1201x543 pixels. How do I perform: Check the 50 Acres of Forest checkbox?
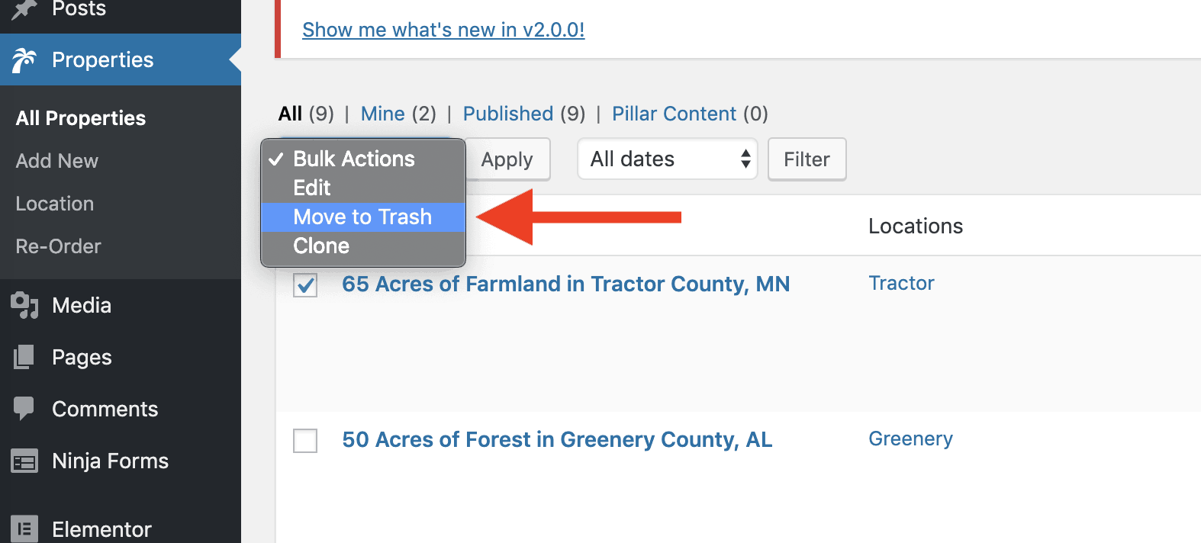(x=305, y=440)
